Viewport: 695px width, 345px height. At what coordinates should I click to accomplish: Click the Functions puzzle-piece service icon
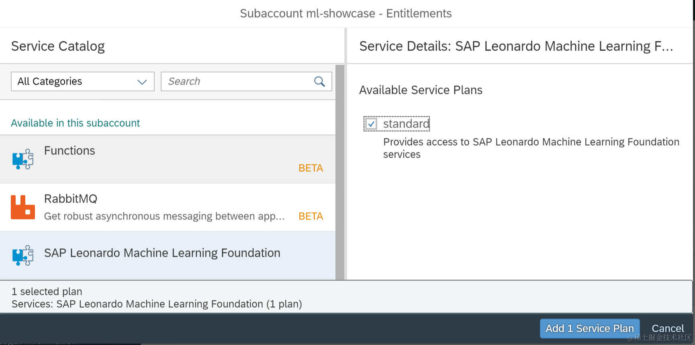pos(22,159)
